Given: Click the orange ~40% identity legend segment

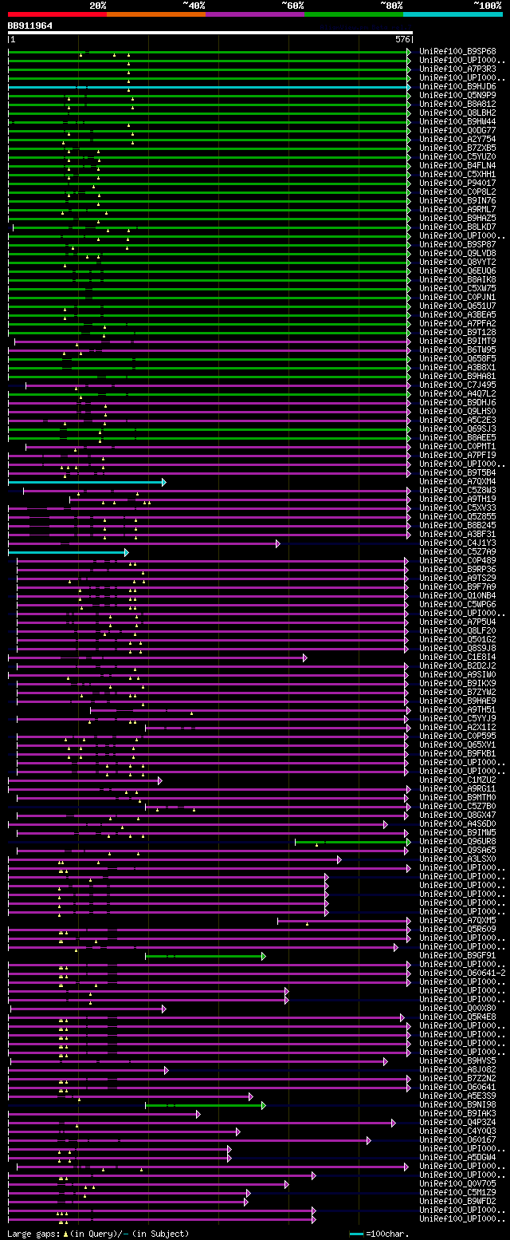Looking at the screenshot, I should point(156,14).
